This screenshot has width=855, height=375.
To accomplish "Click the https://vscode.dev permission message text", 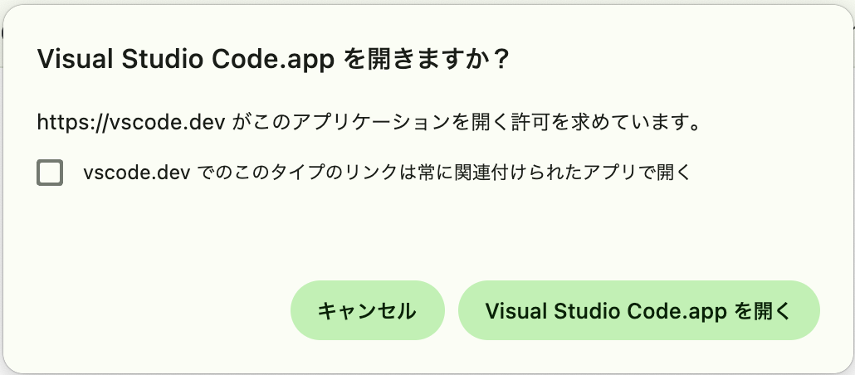I will [369, 123].
